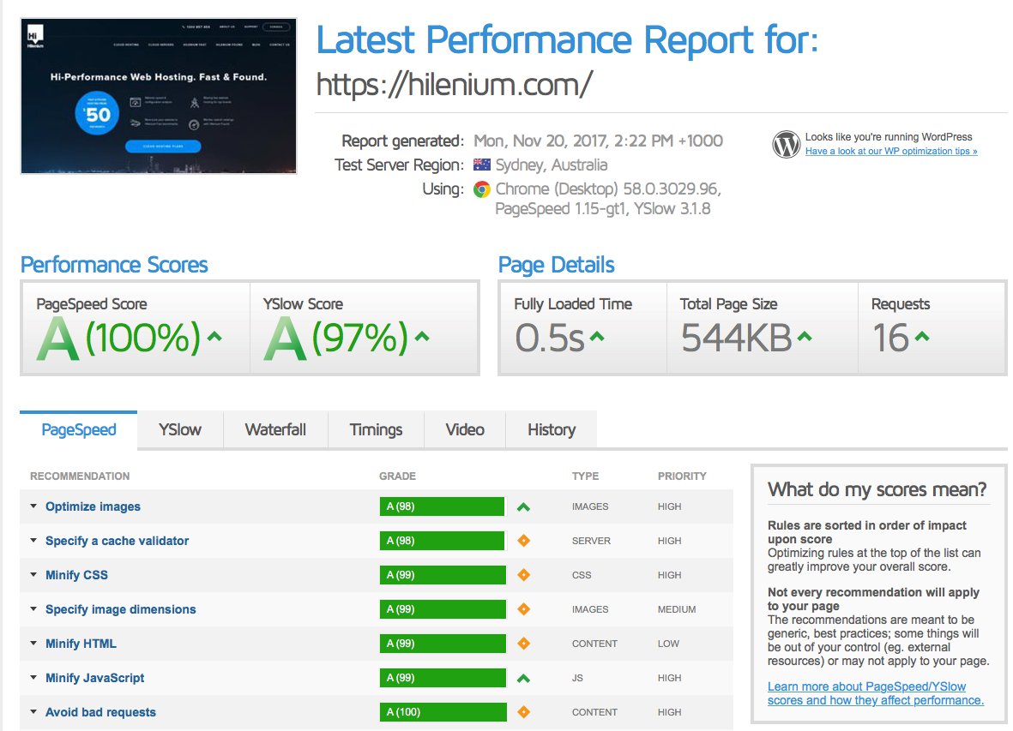Click the Sydney, Australia region text

point(551,165)
